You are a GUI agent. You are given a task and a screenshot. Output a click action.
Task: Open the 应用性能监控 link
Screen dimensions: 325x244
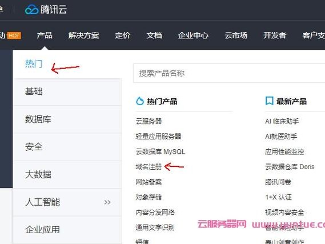[x=284, y=151]
